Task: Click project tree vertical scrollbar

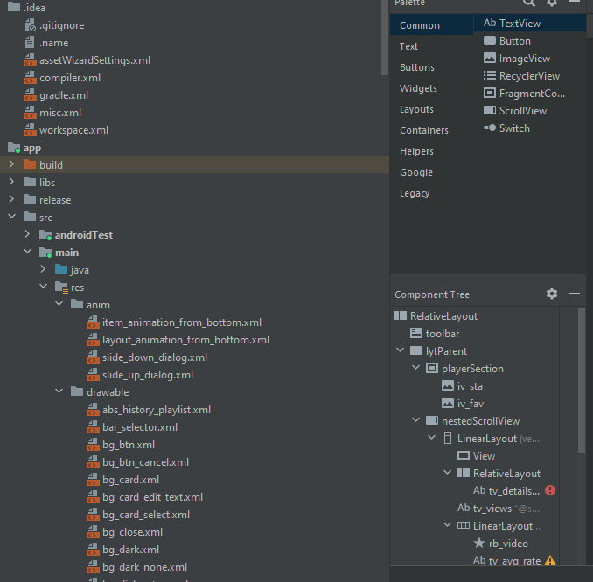Action: tap(385, 37)
